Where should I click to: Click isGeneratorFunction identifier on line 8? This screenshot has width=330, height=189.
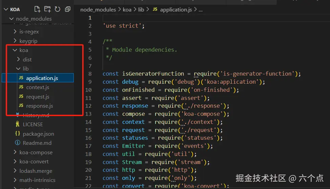click(x=153, y=74)
